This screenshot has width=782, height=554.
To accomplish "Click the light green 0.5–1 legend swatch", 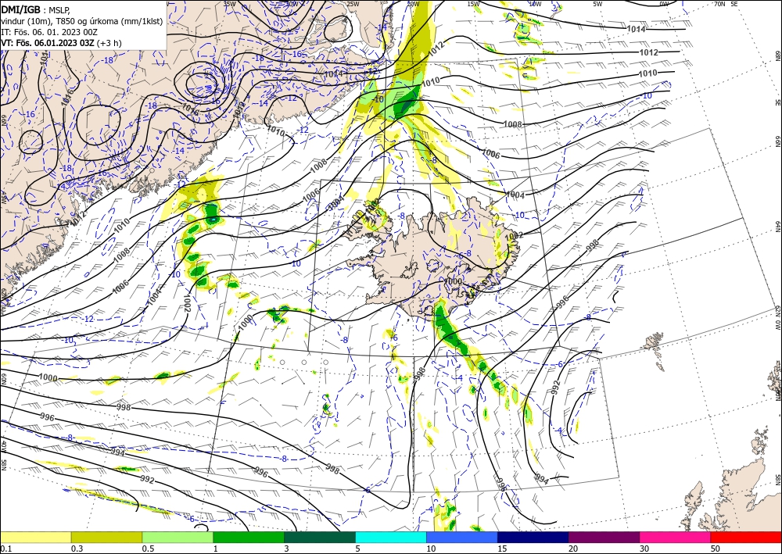I will coord(178,537).
